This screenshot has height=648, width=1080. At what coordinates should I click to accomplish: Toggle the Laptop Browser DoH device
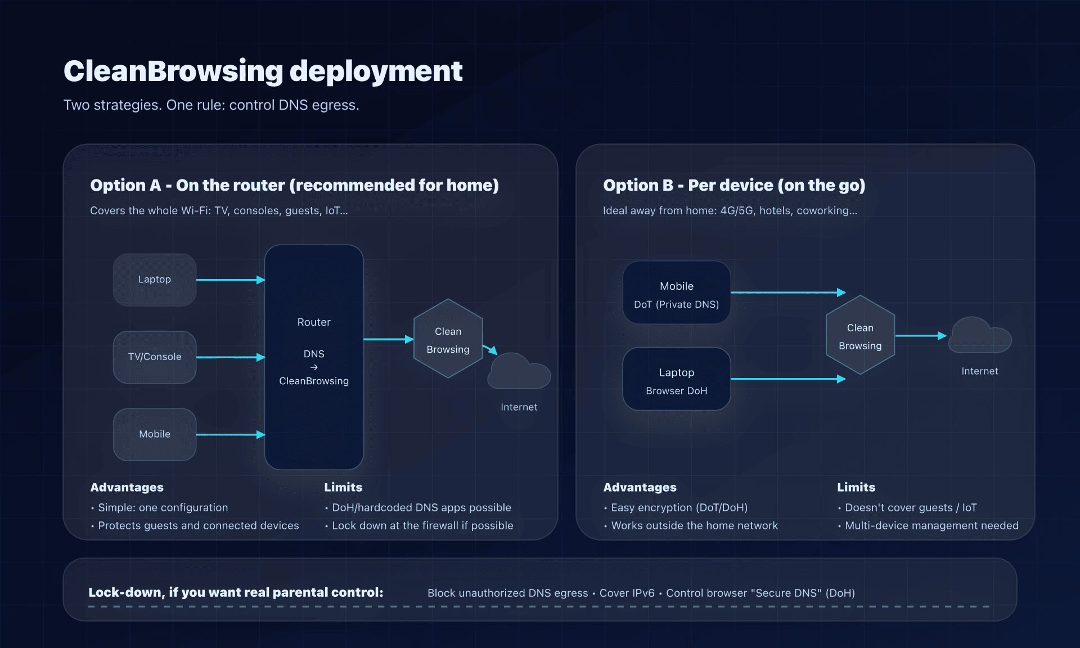click(676, 379)
